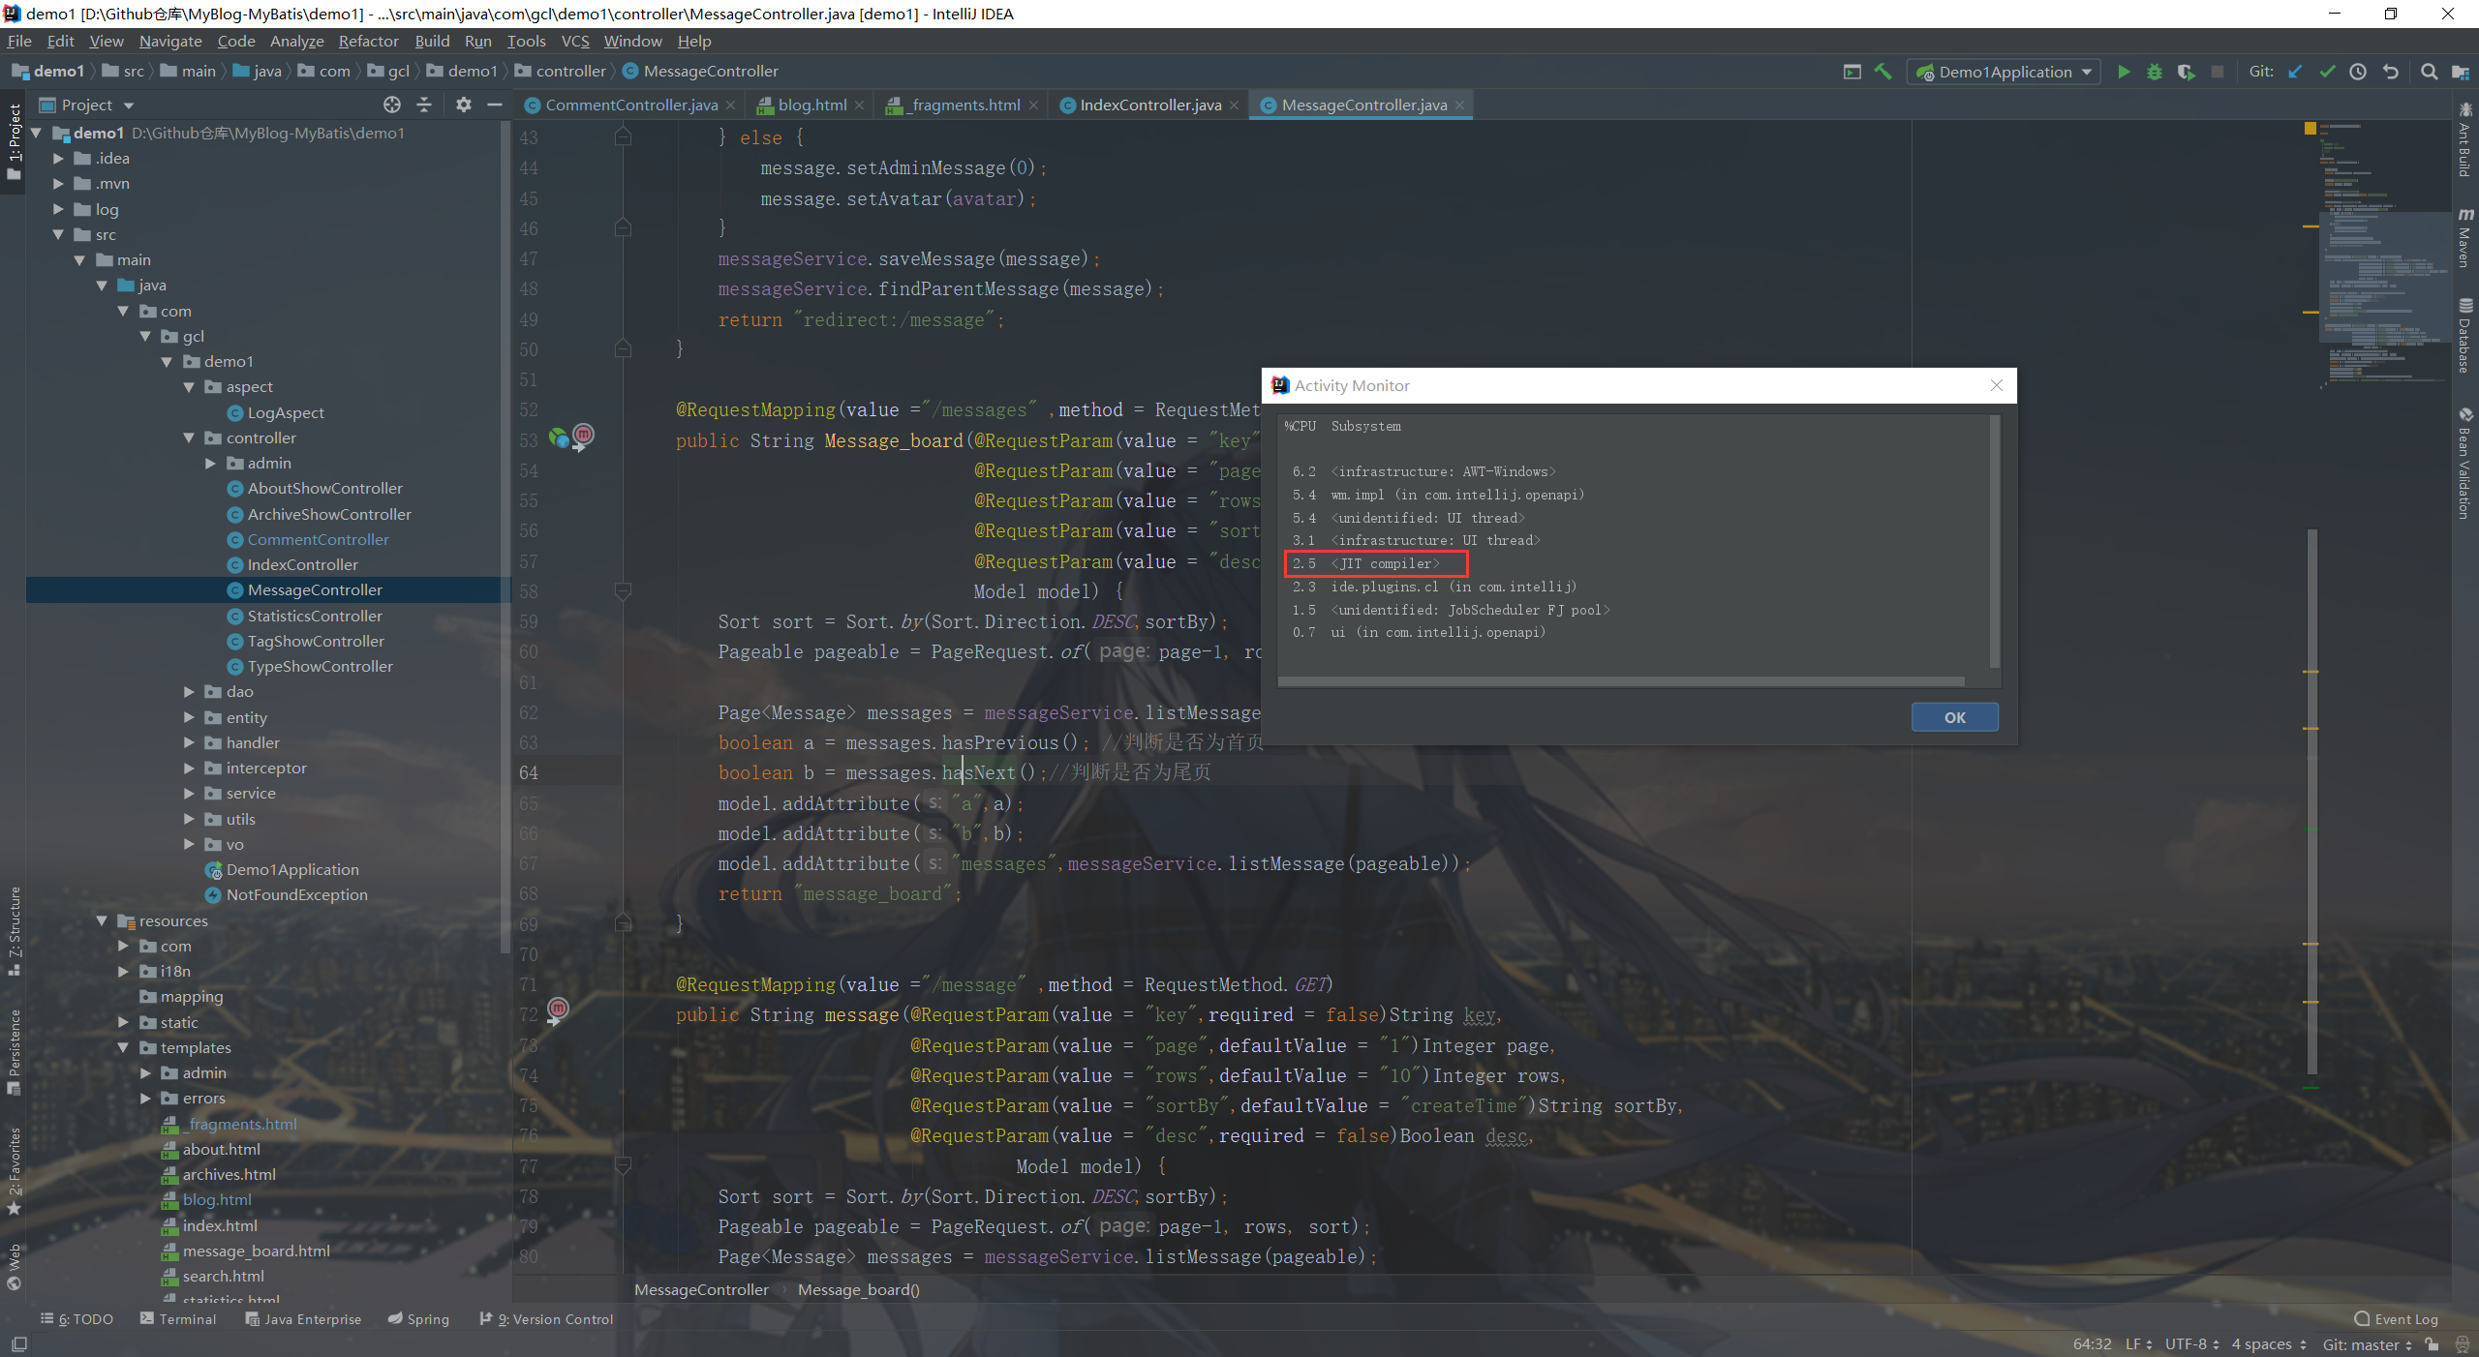This screenshot has width=2479, height=1357.
Task: Select the MessageController.java tab
Action: [1361, 104]
